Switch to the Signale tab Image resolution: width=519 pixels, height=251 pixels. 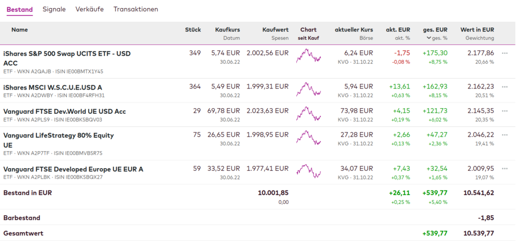pyautogui.click(x=54, y=9)
